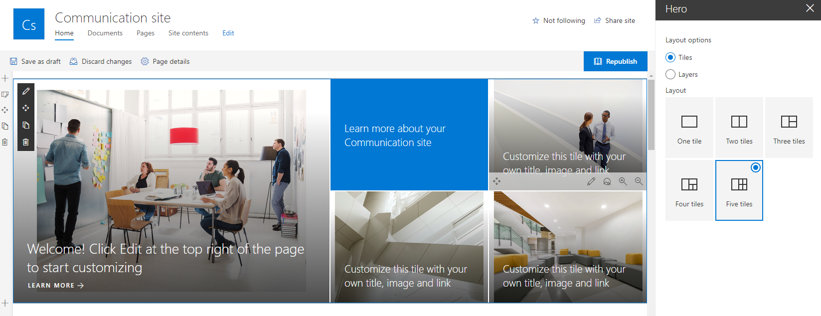Add a new section below the Hero

pos(5,303)
